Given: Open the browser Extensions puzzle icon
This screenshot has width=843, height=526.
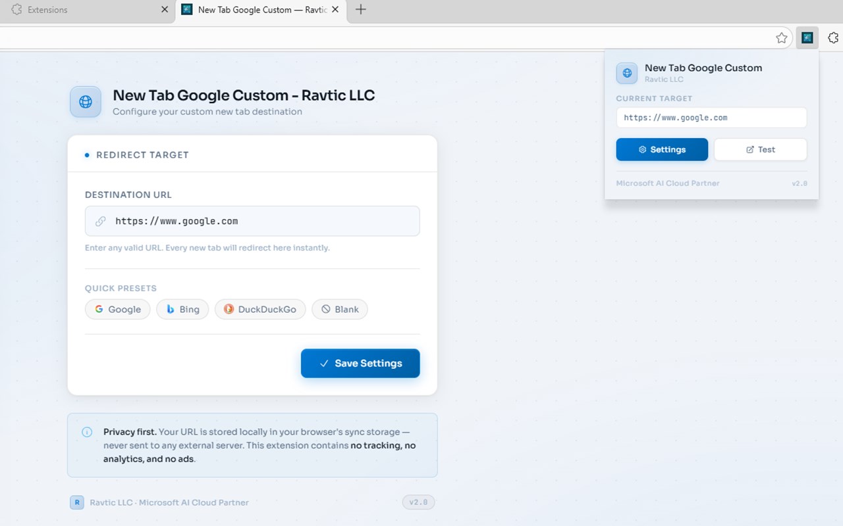Looking at the screenshot, I should click(x=833, y=38).
